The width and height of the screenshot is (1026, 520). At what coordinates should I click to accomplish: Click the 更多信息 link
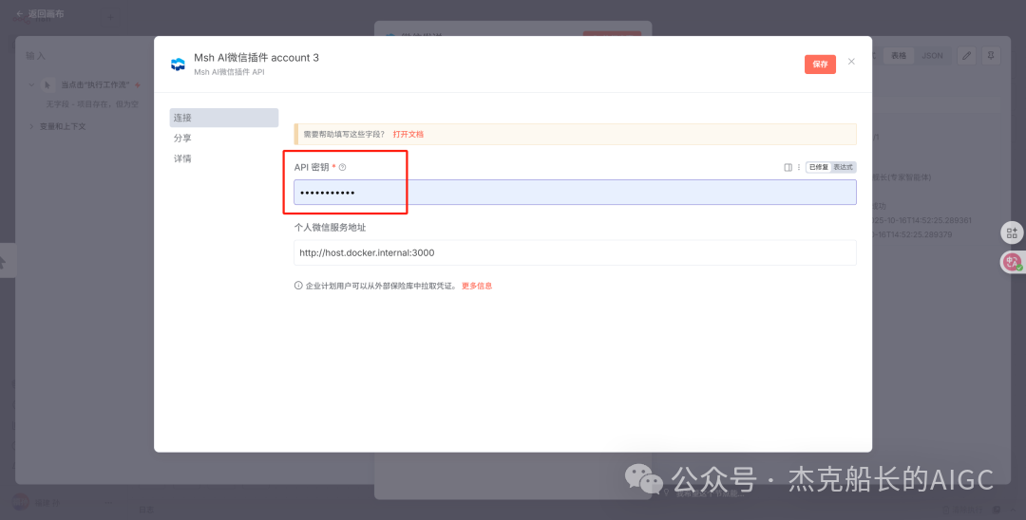[x=477, y=286]
